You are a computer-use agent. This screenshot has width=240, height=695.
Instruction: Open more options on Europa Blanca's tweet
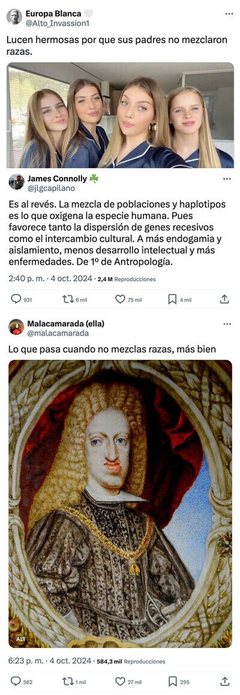(229, 14)
